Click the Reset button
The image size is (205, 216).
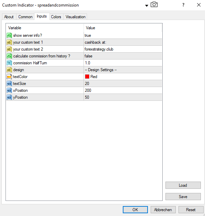(191, 210)
